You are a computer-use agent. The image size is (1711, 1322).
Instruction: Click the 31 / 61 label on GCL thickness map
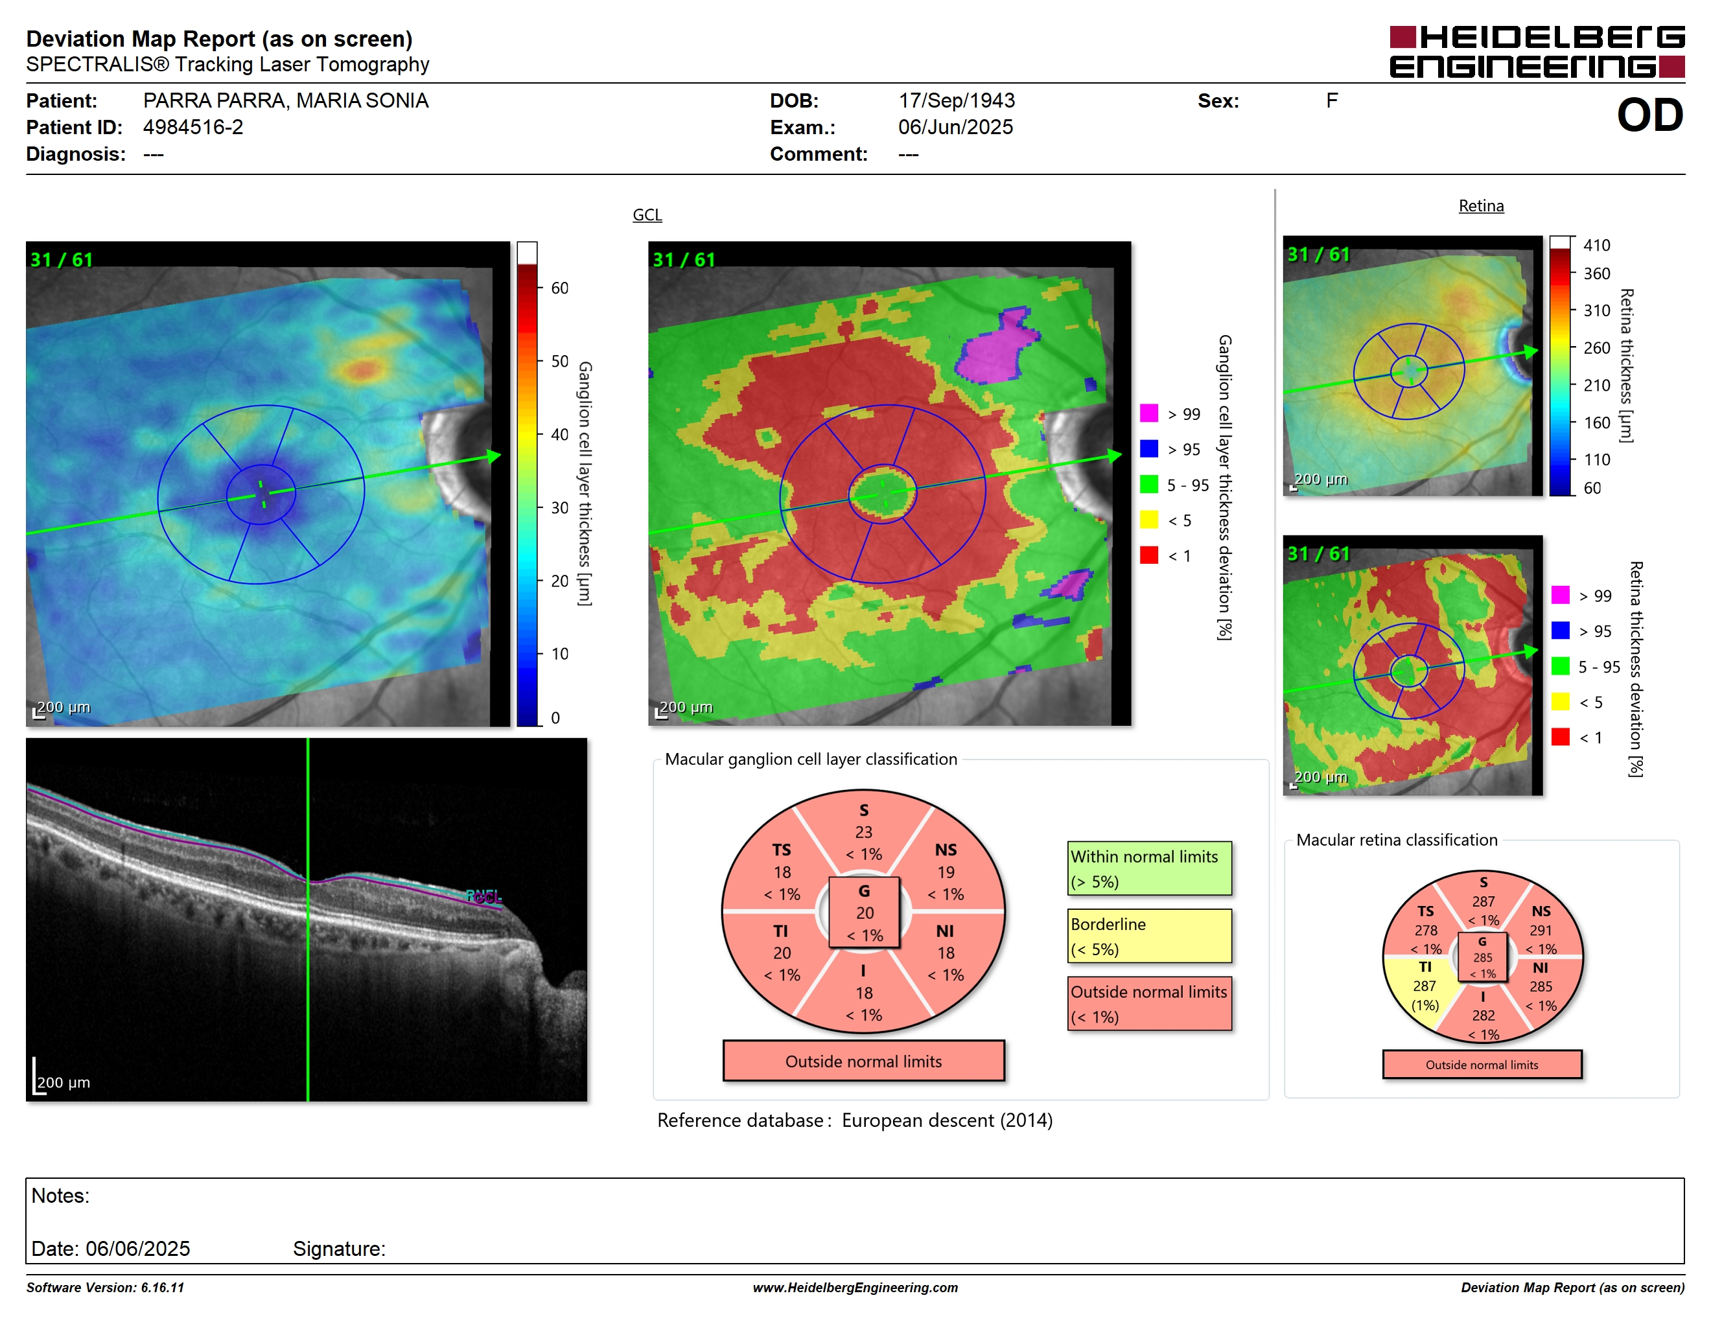point(62,259)
